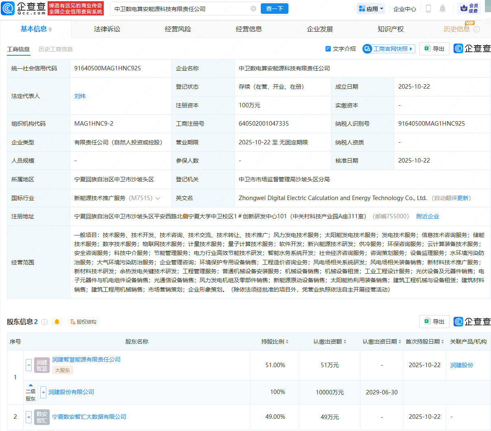Click the 润建智慧 company logo thumbnail
Viewport: 491px width, 431px height.
coord(42,365)
